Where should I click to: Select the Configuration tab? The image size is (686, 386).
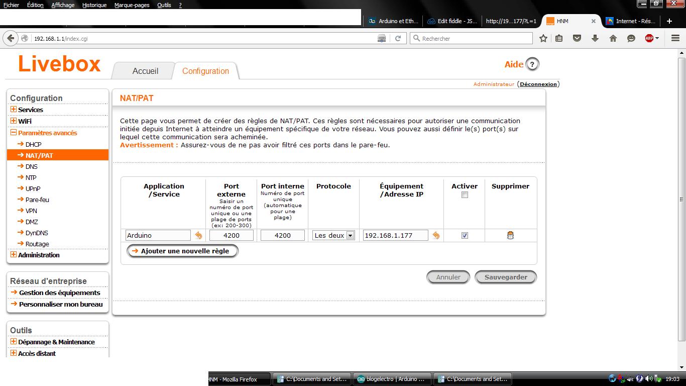point(205,71)
